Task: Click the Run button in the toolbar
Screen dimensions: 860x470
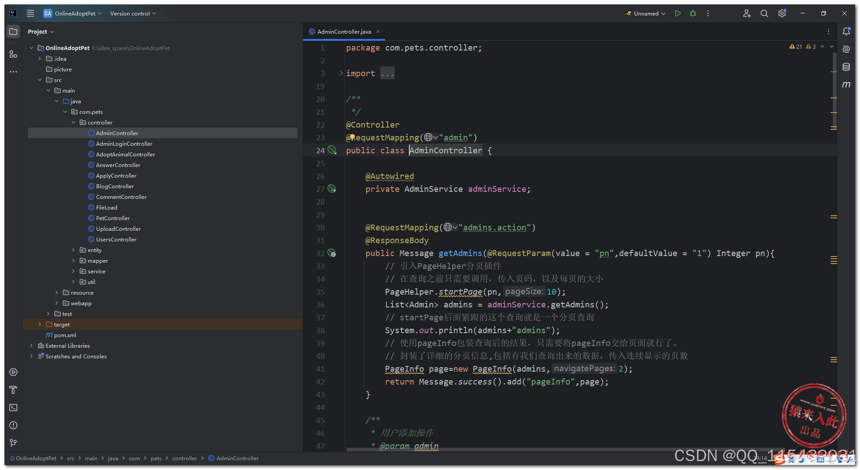Action: 678,13
